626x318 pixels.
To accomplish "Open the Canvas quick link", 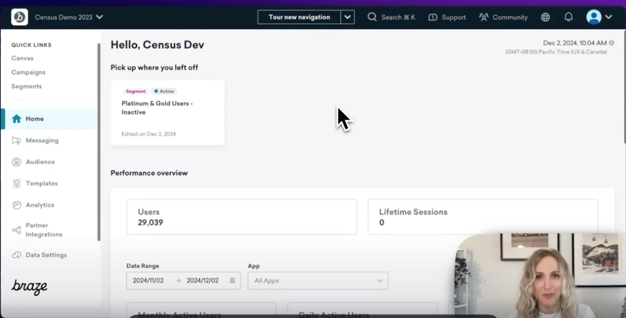I will pos(23,58).
